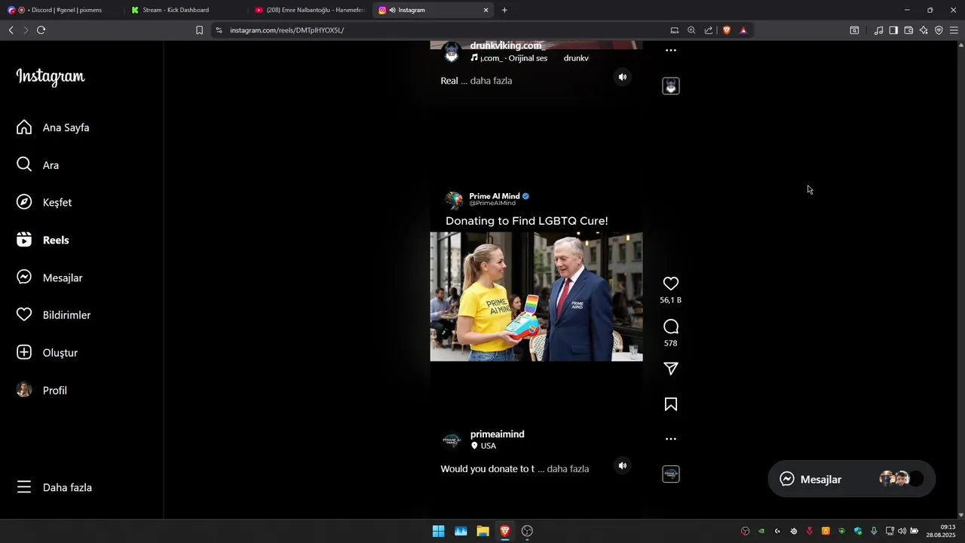965x543 pixels.
Task: Click the USA location tag
Action: click(483, 446)
